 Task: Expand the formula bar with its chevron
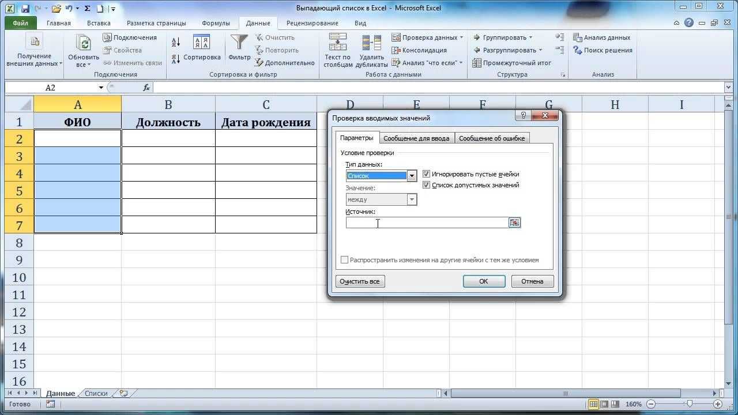pos(728,88)
